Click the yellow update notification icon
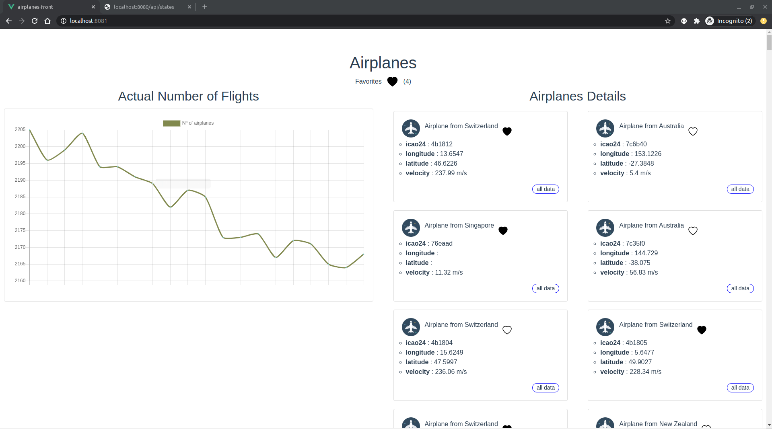Viewport: 772px width, 429px height. pos(763,21)
